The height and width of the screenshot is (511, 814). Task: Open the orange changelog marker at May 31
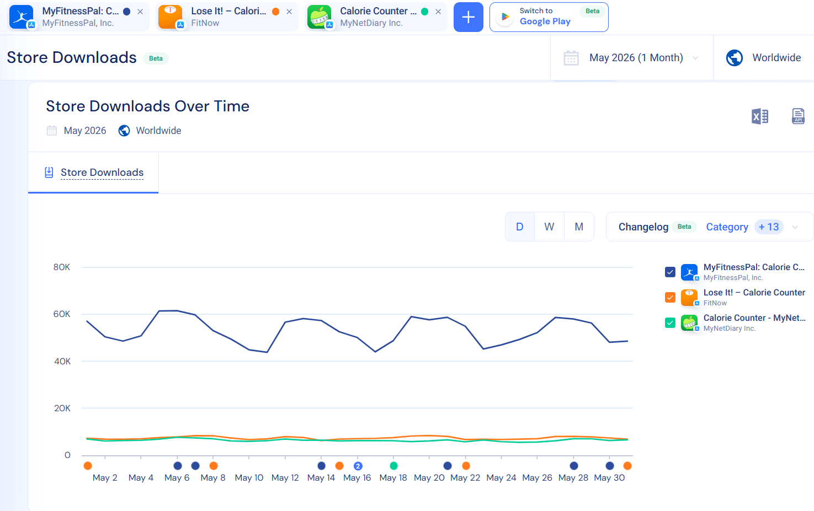[627, 466]
